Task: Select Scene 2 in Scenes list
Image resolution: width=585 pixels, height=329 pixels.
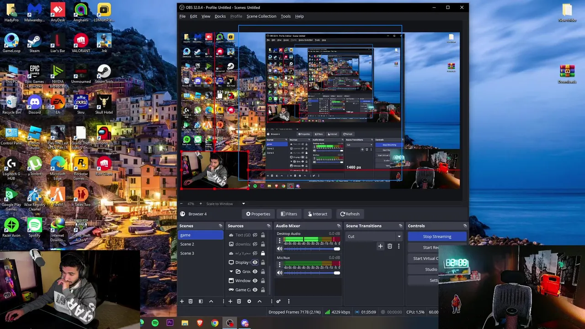Action: click(201, 244)
